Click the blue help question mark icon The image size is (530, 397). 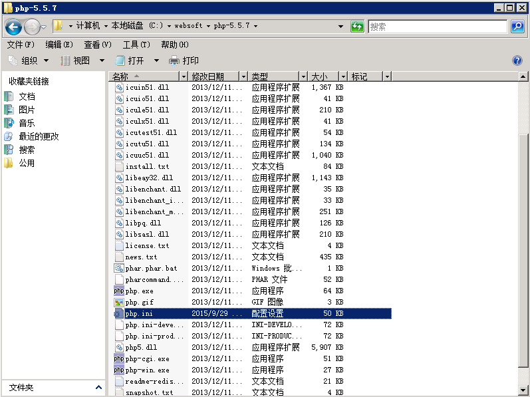pos(517,61)
